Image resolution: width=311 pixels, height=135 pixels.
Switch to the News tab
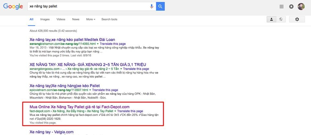pos(75,19)
